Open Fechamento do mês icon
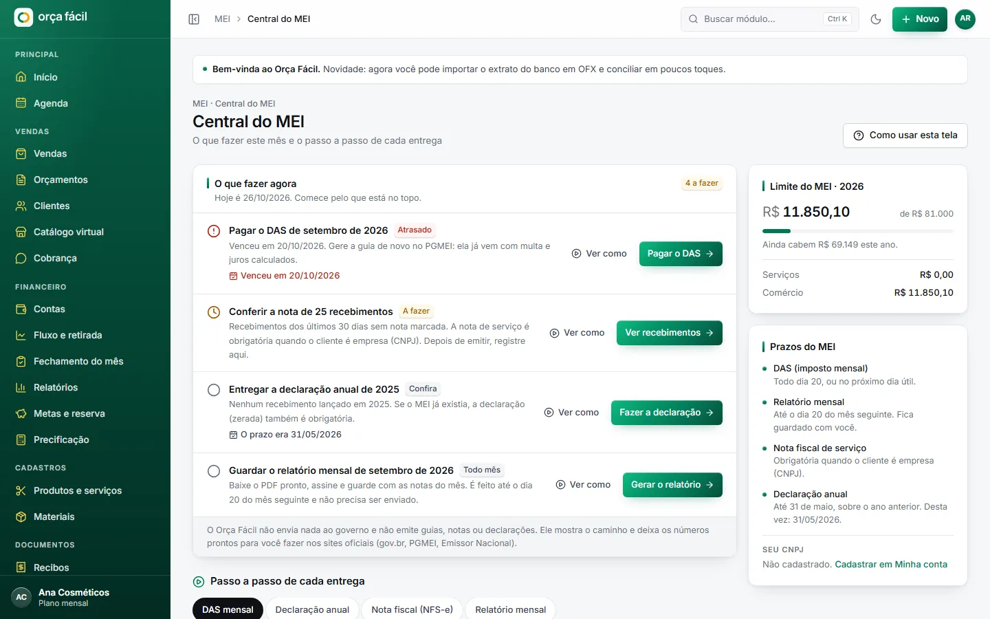 pos(21,361)
